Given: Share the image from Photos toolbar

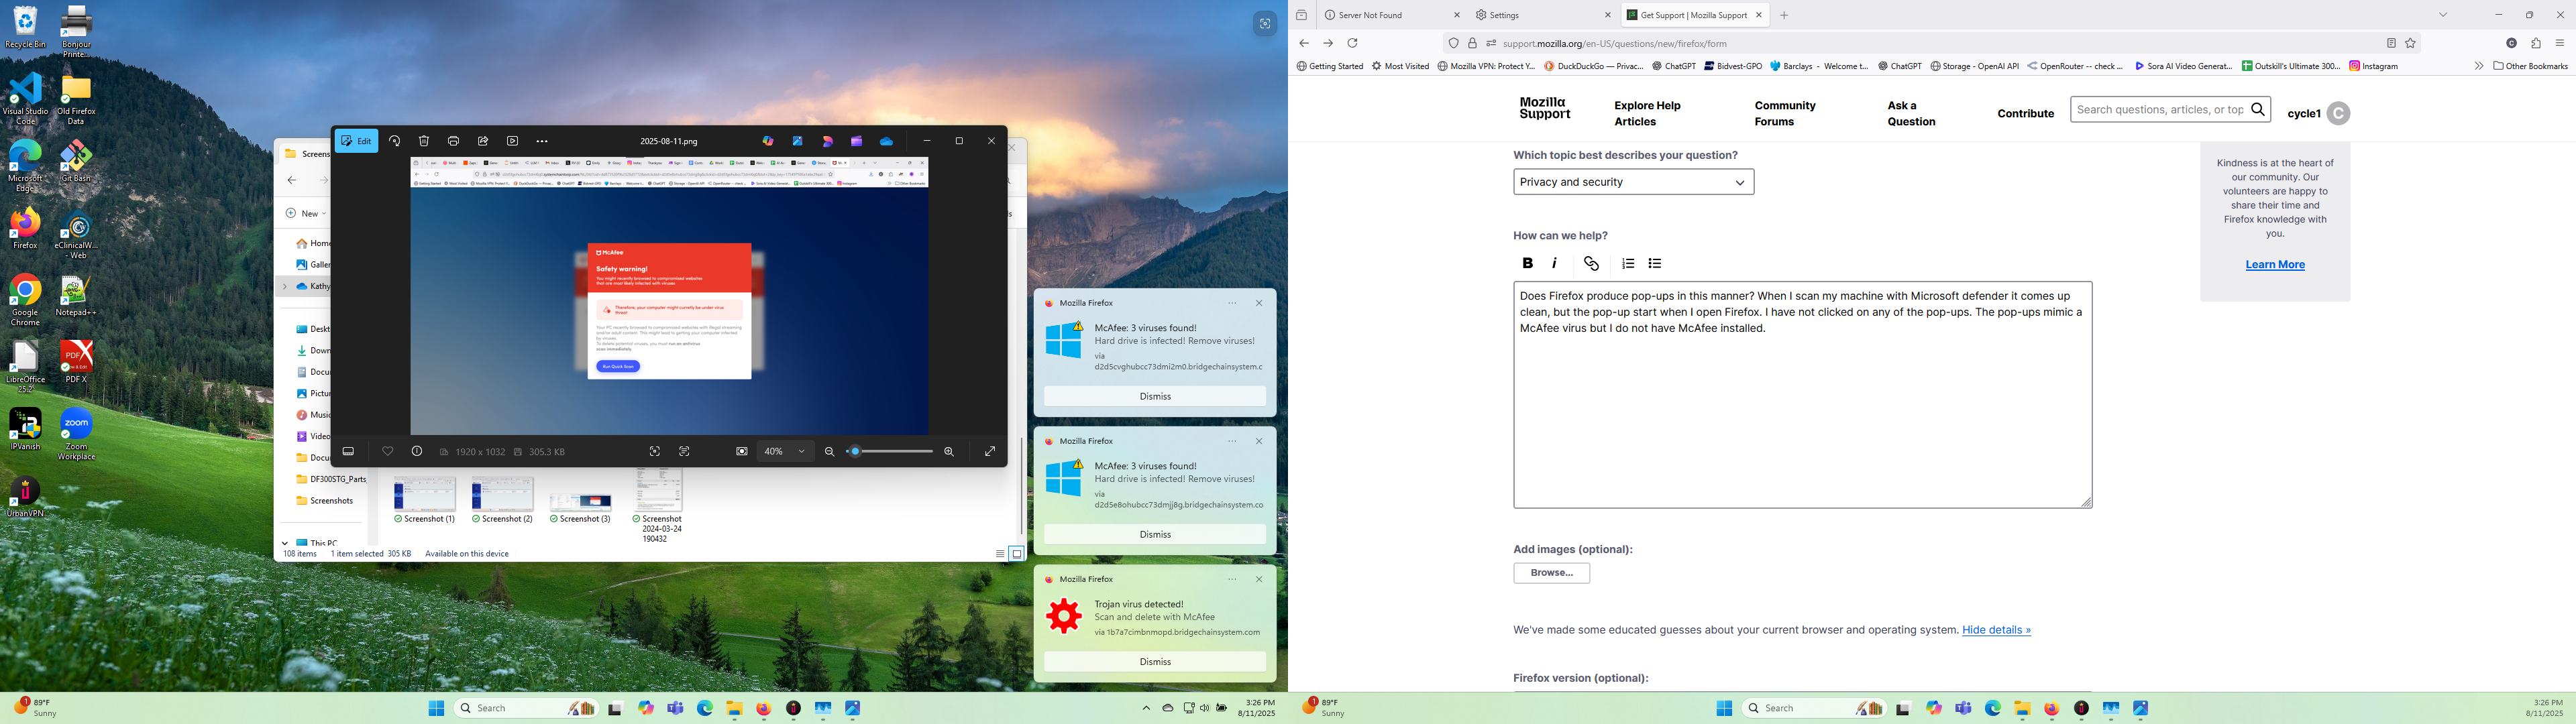Looking at the screenshot, I should [x=483, y=141].
